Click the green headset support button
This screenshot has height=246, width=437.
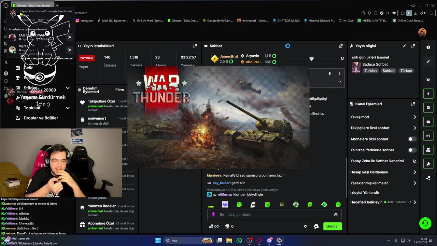pyautogui.click(x=425, y=223)
